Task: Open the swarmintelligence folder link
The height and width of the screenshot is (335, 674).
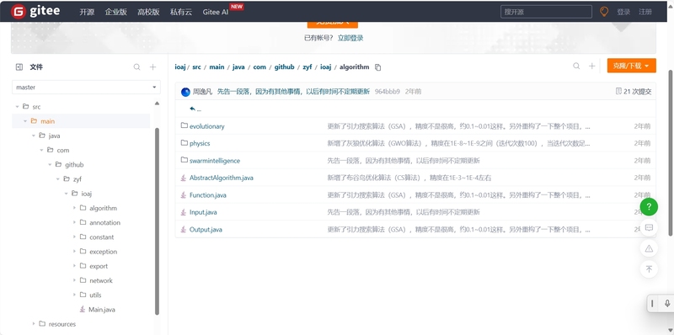Action: pos(215,161)
